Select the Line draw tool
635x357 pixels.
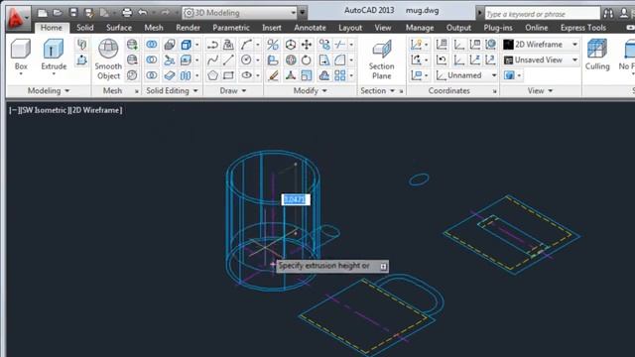(228, 59)
